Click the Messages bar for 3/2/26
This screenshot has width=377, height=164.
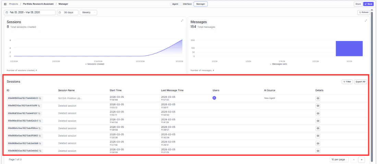(349, 49)
